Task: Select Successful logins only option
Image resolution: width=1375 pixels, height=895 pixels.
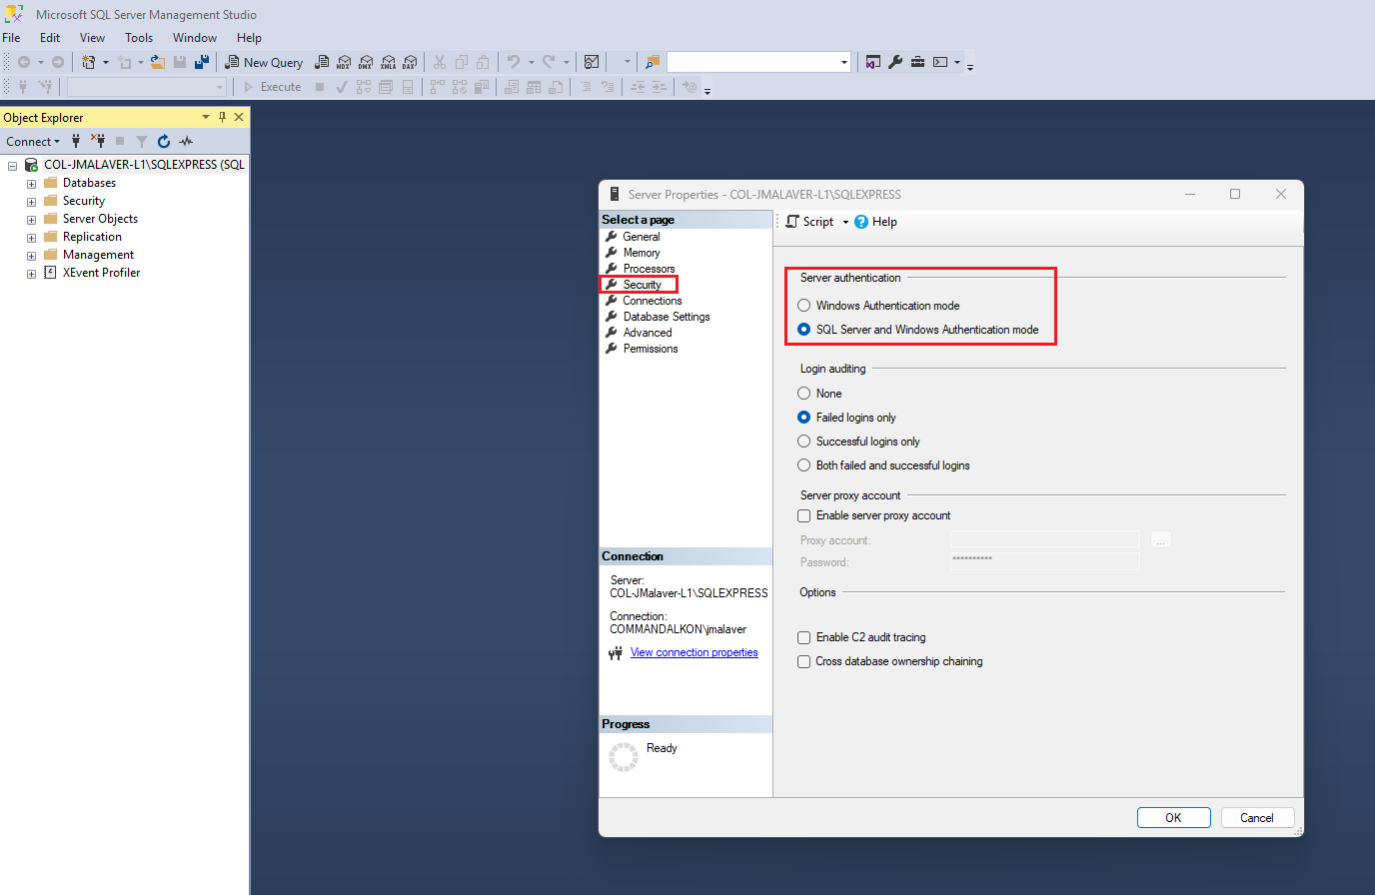Action: (803, 442)
